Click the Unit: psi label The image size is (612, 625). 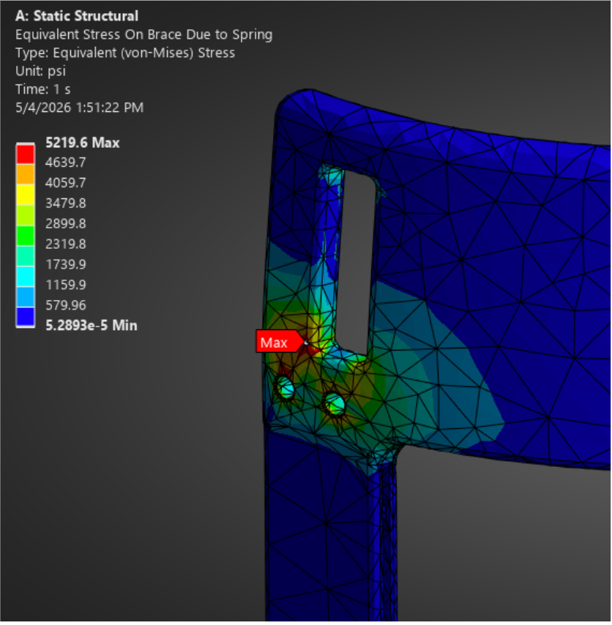(41, 71)
